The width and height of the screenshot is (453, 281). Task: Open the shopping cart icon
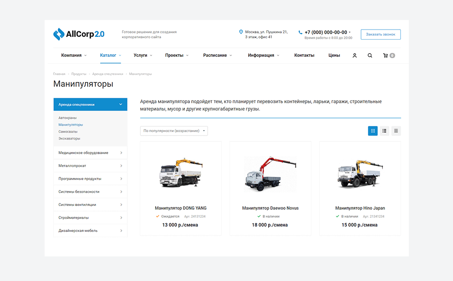pyautogui.click(x=386, y=55)
